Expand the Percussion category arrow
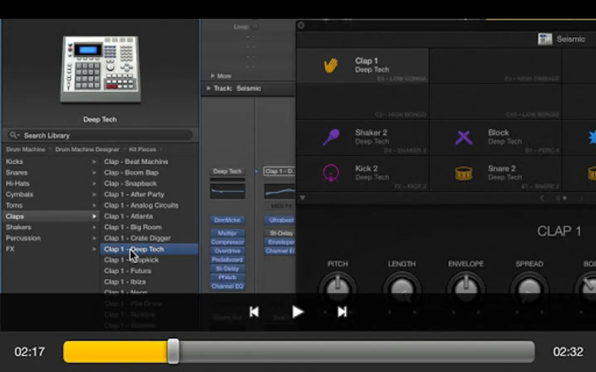 click(x=94, y=238)
